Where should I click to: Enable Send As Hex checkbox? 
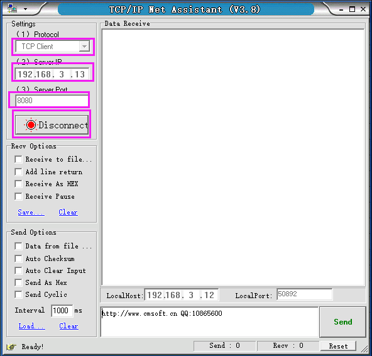point(18,282)
